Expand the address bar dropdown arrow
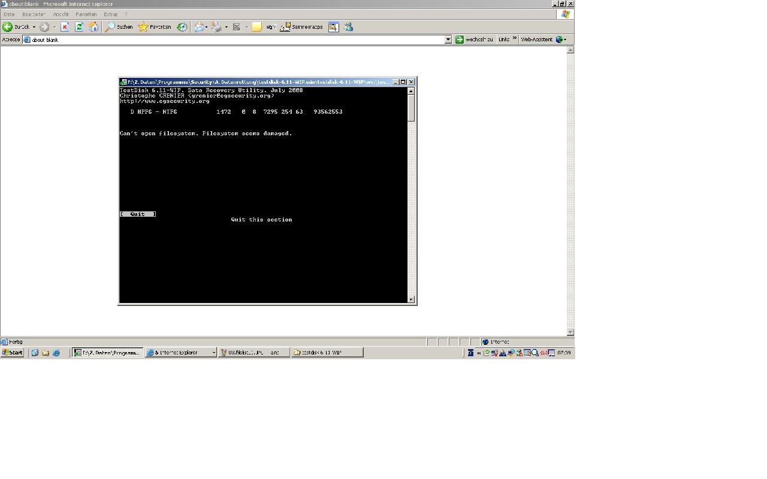The width and height of the screenshot is (767, 479). tap(448, 40)
